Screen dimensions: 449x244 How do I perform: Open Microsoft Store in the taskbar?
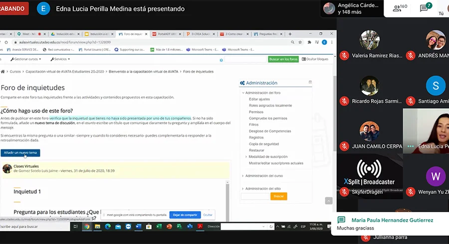click(149, 227)
